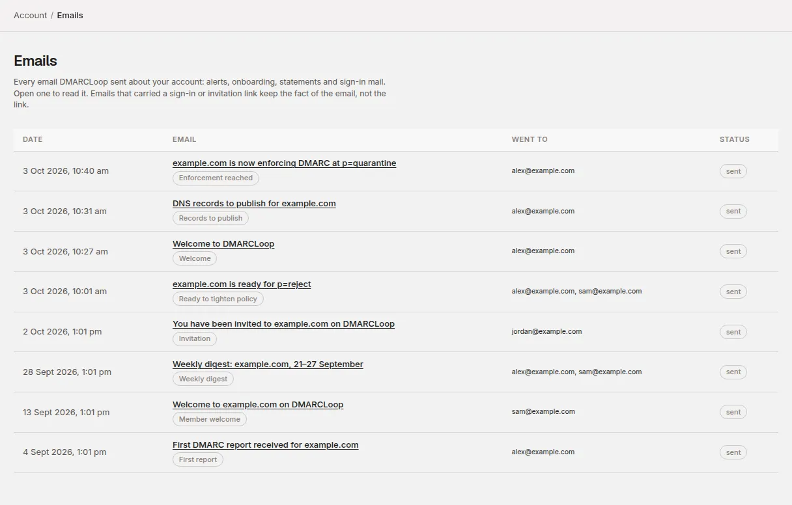792x505 pixels.
Task: Click the 'Enforcement reached' tag
Action: 216,178
